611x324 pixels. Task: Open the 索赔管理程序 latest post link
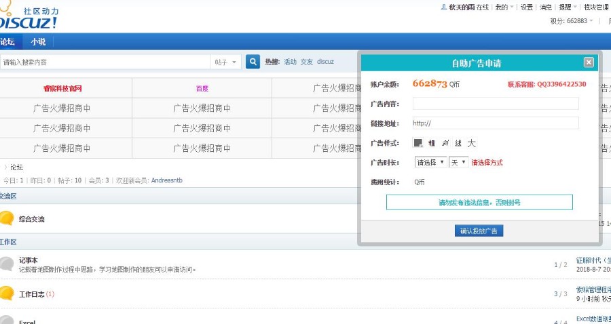pyautogui.click(x=593, y=289)
